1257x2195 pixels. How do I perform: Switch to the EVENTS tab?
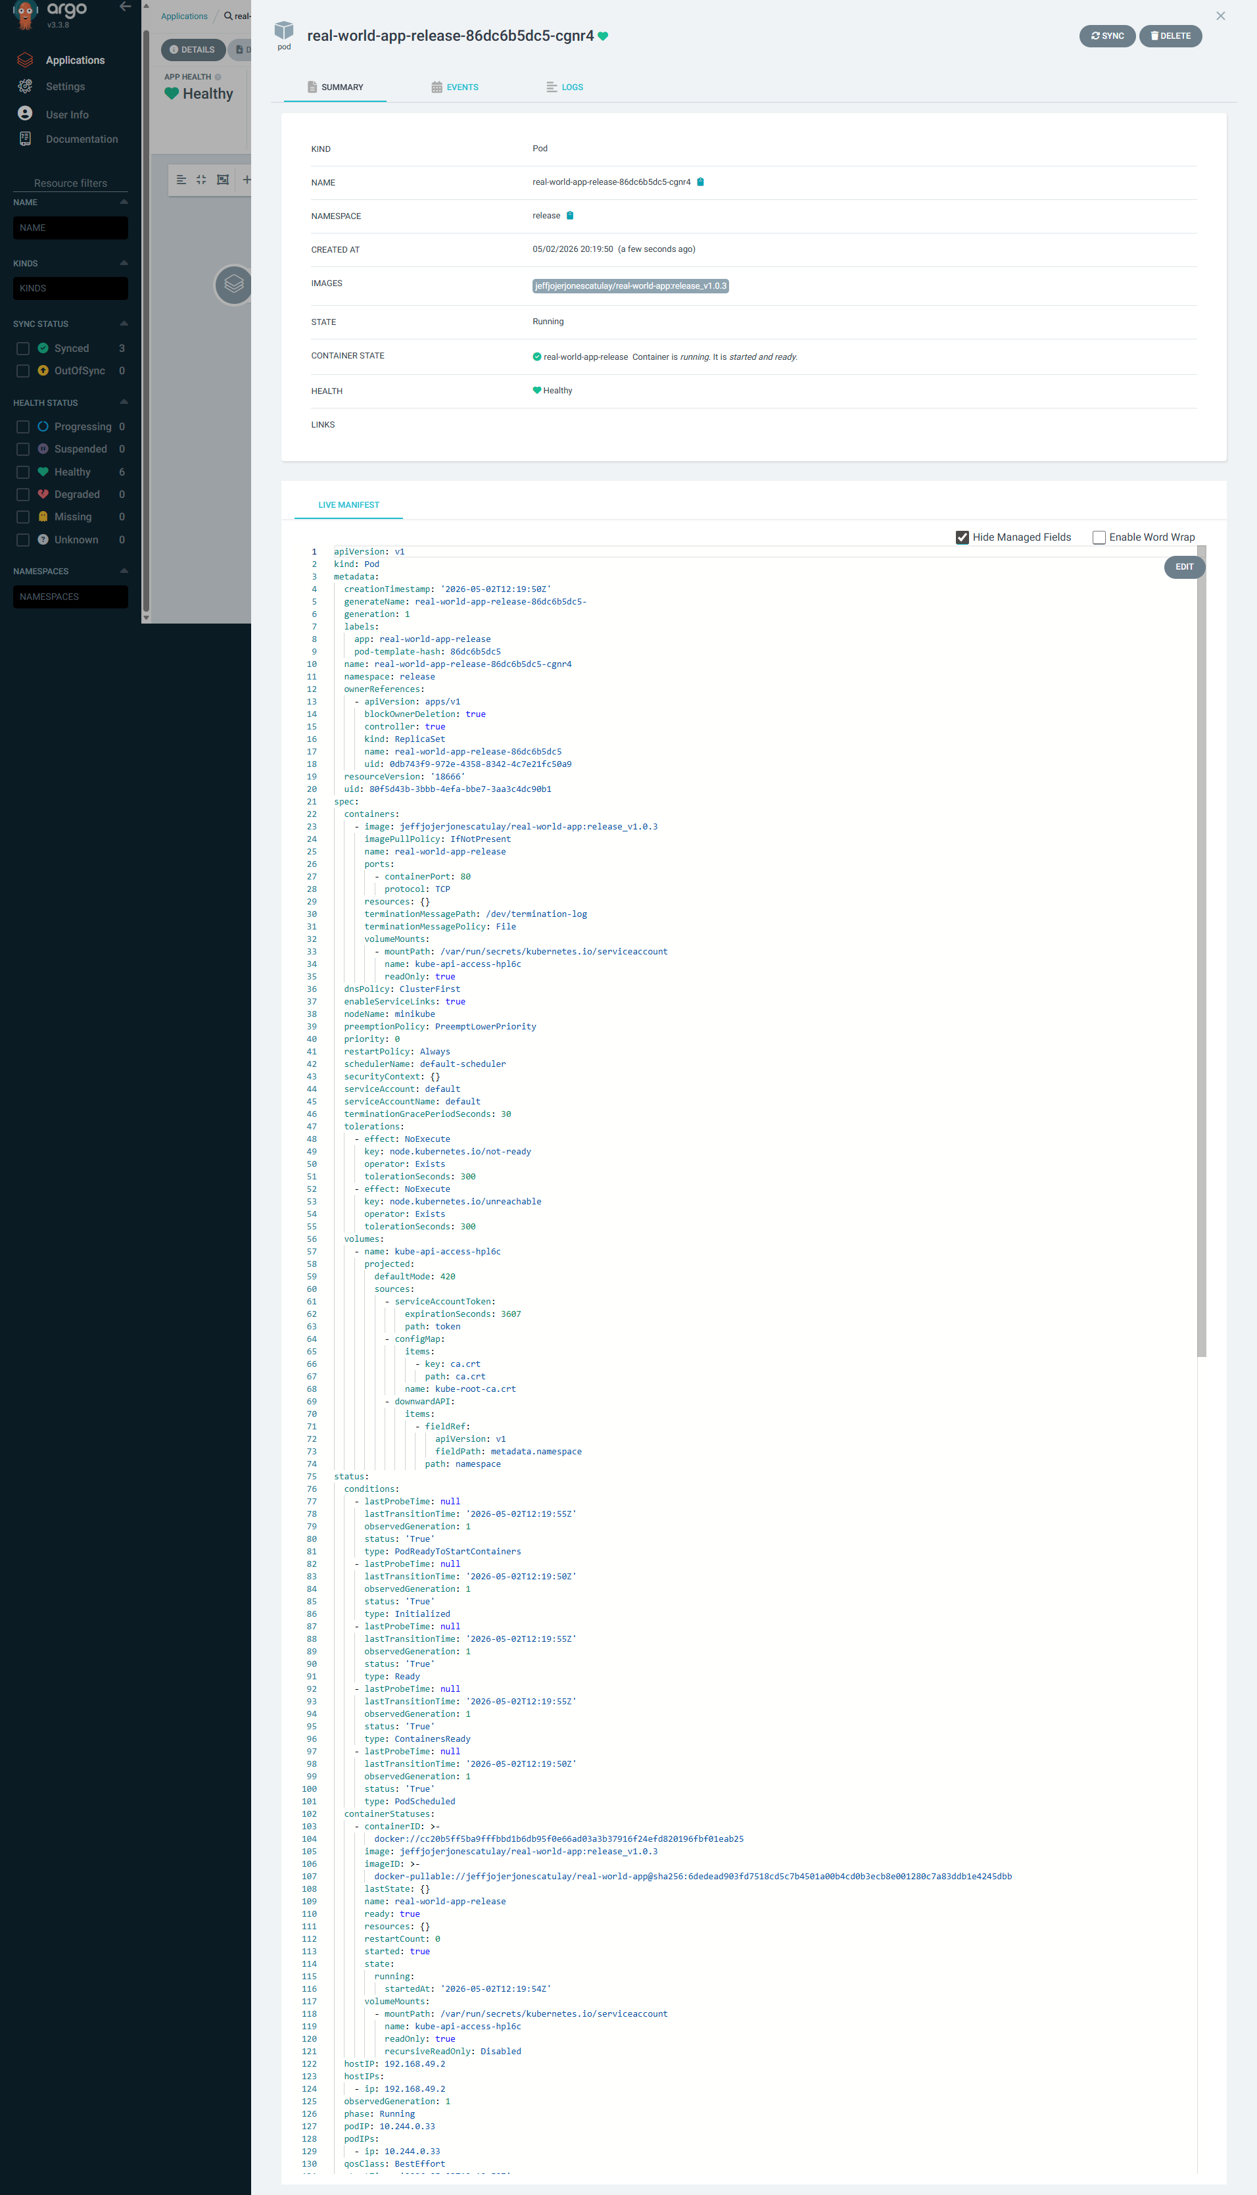[455, 87]
